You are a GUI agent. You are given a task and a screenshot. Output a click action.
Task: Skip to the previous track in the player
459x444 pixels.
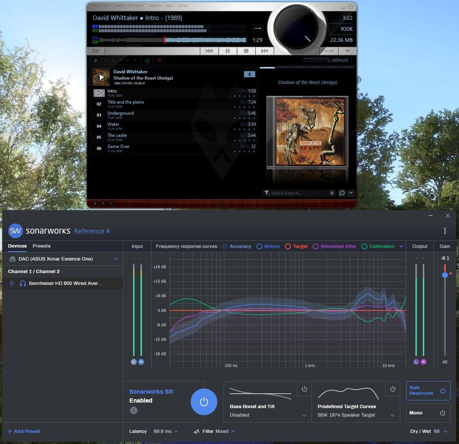click(209, 51)
